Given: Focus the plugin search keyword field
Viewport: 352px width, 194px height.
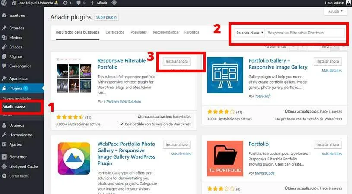Looking at the screenshot, I should click(x=305, y=33).
